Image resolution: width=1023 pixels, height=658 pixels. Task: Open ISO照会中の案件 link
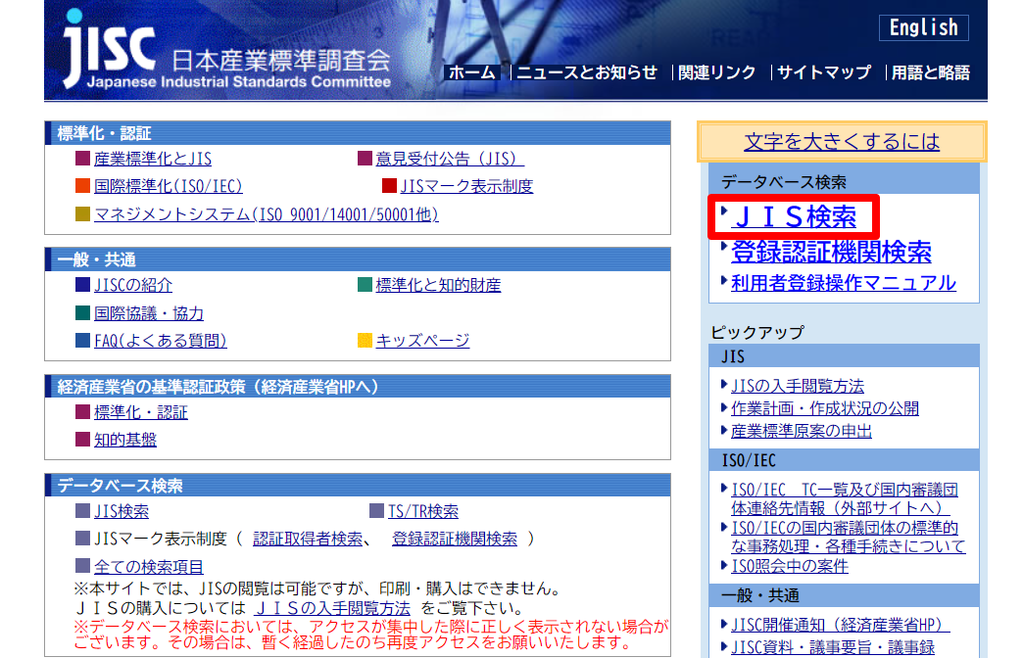790,566
